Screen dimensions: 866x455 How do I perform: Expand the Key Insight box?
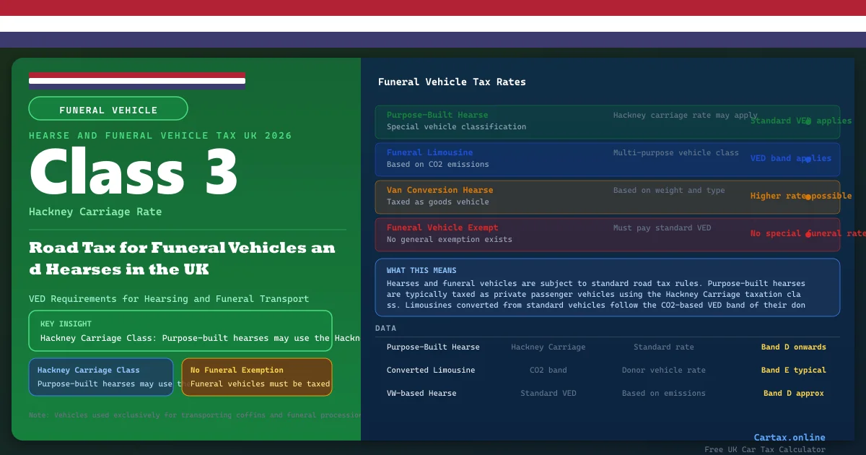[180, 331]
